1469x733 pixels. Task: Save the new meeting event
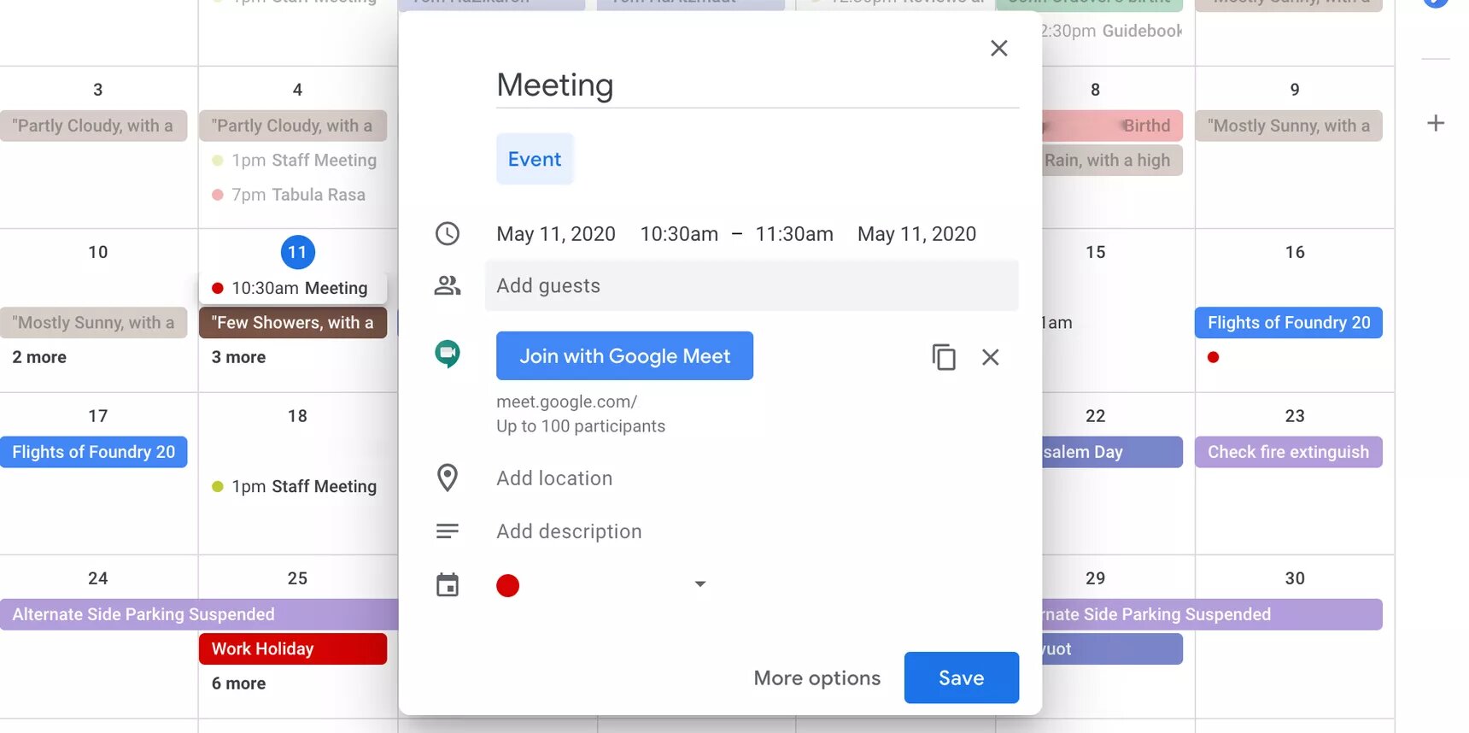[961, 677]
